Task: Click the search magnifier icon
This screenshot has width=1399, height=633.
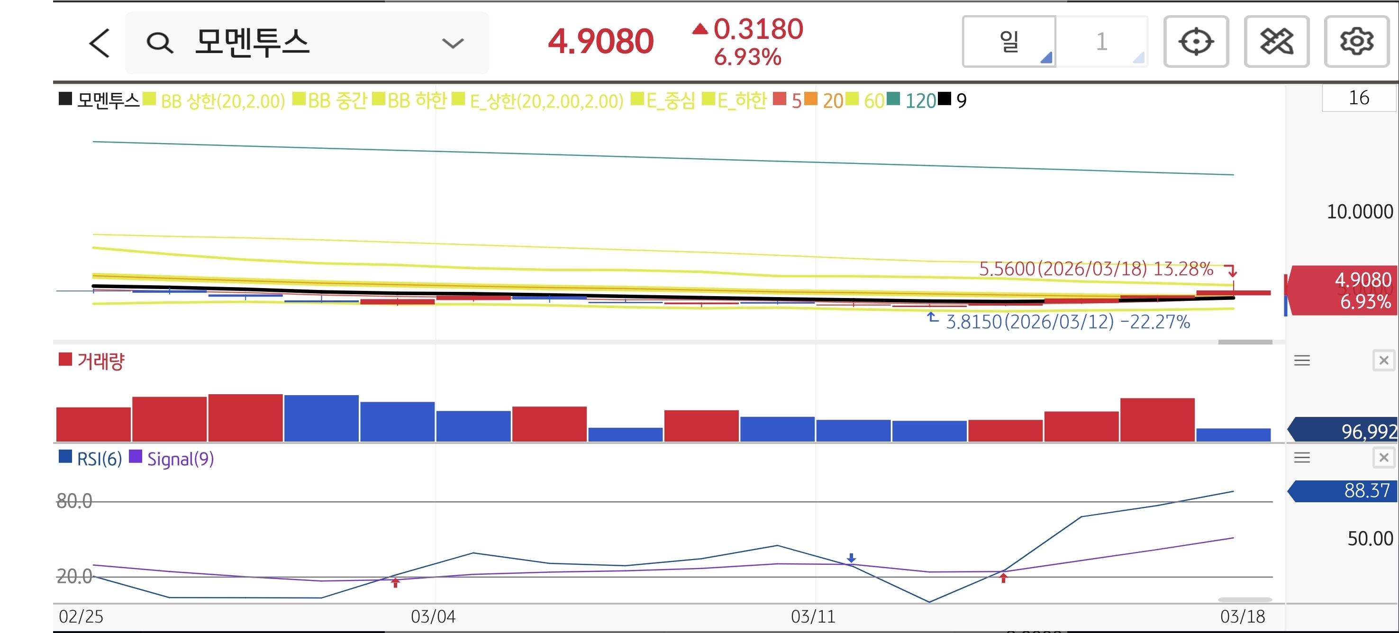Action: pos(160,43)
